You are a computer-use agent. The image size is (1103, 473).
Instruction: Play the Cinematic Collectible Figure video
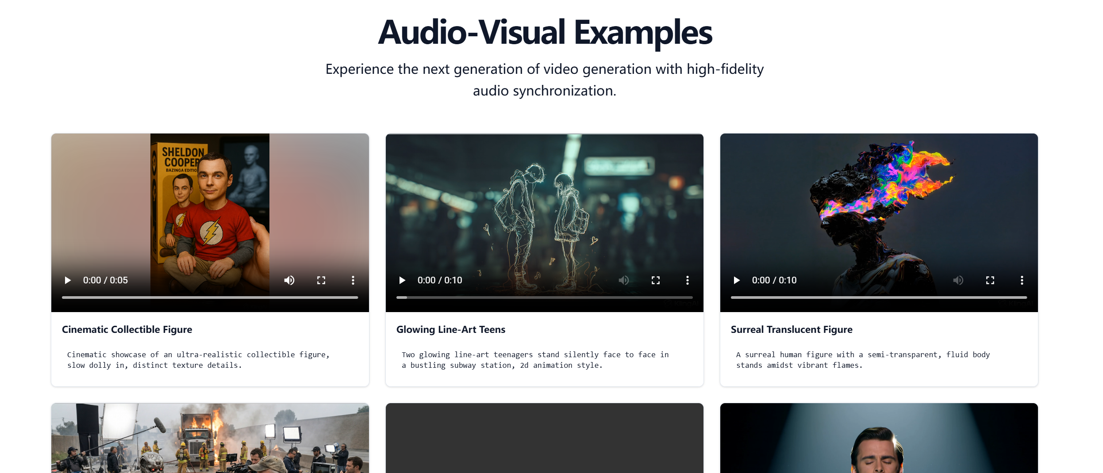68,280
